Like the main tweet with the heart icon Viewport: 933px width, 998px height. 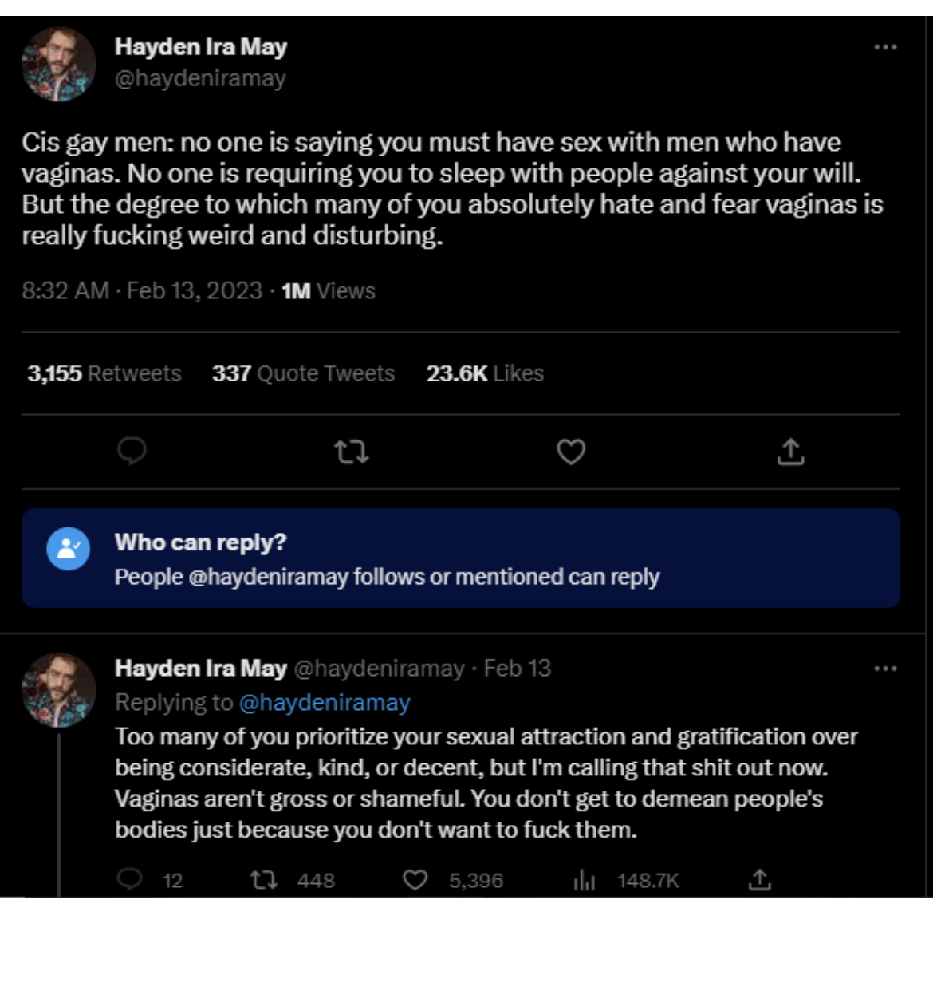pos(571,452)
